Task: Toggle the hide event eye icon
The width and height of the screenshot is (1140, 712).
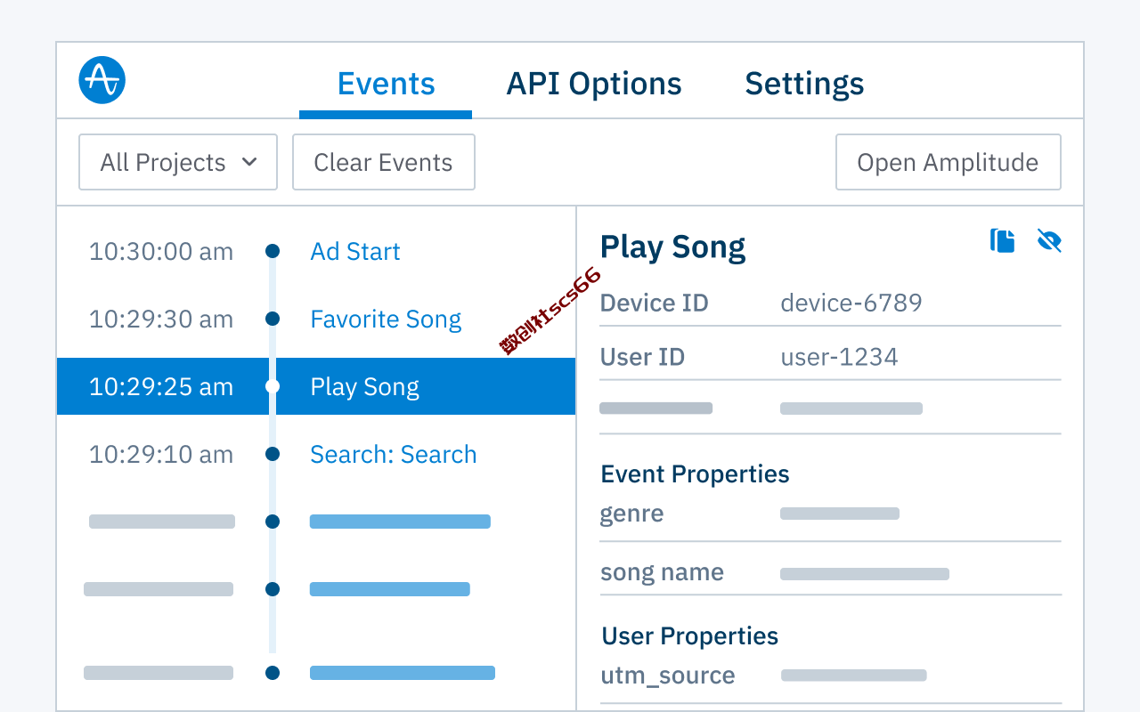Action: pos(1049,241)
